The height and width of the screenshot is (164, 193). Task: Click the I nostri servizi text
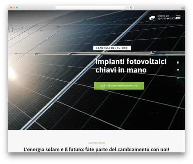(96, 143)
